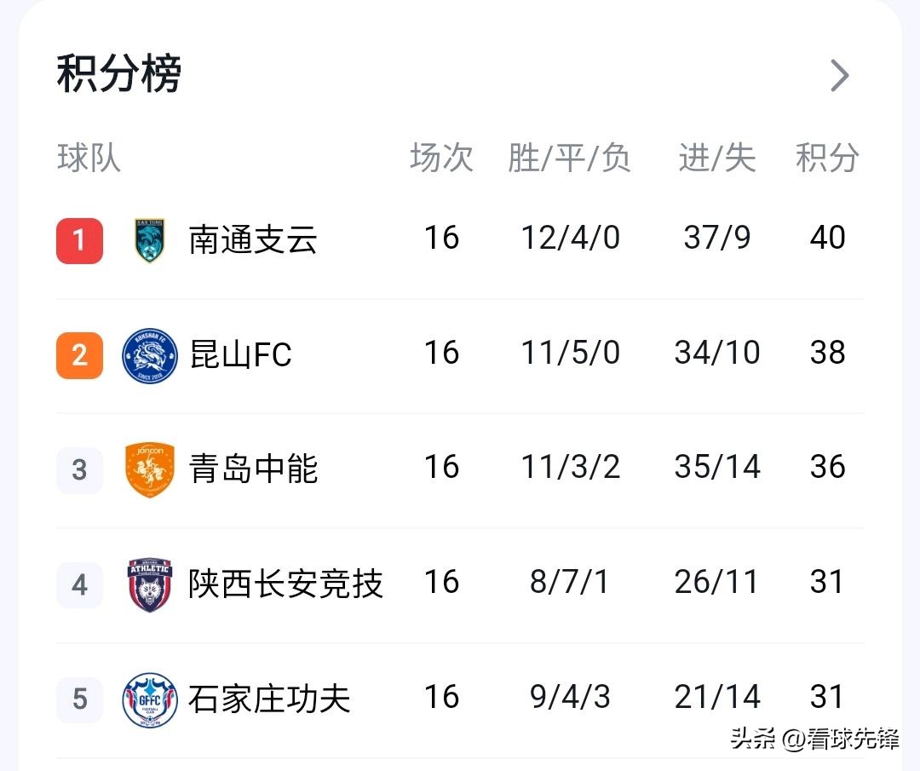Click the rank 3 number badge
The height and width of the screenshot is (771, 920).
[x=79, y=469]
